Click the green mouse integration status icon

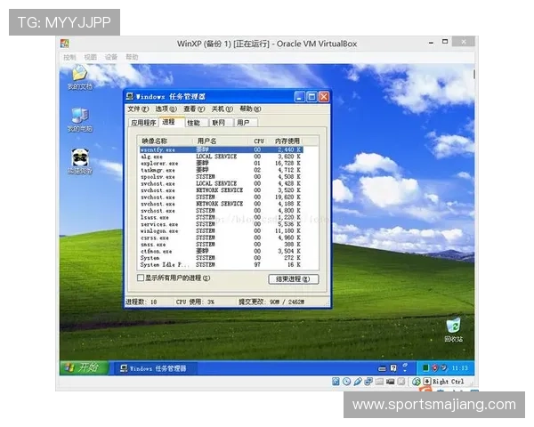(x=417, y=382)
